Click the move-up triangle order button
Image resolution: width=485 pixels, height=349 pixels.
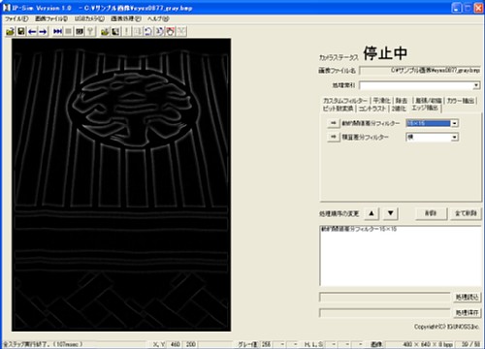(372, 213)
